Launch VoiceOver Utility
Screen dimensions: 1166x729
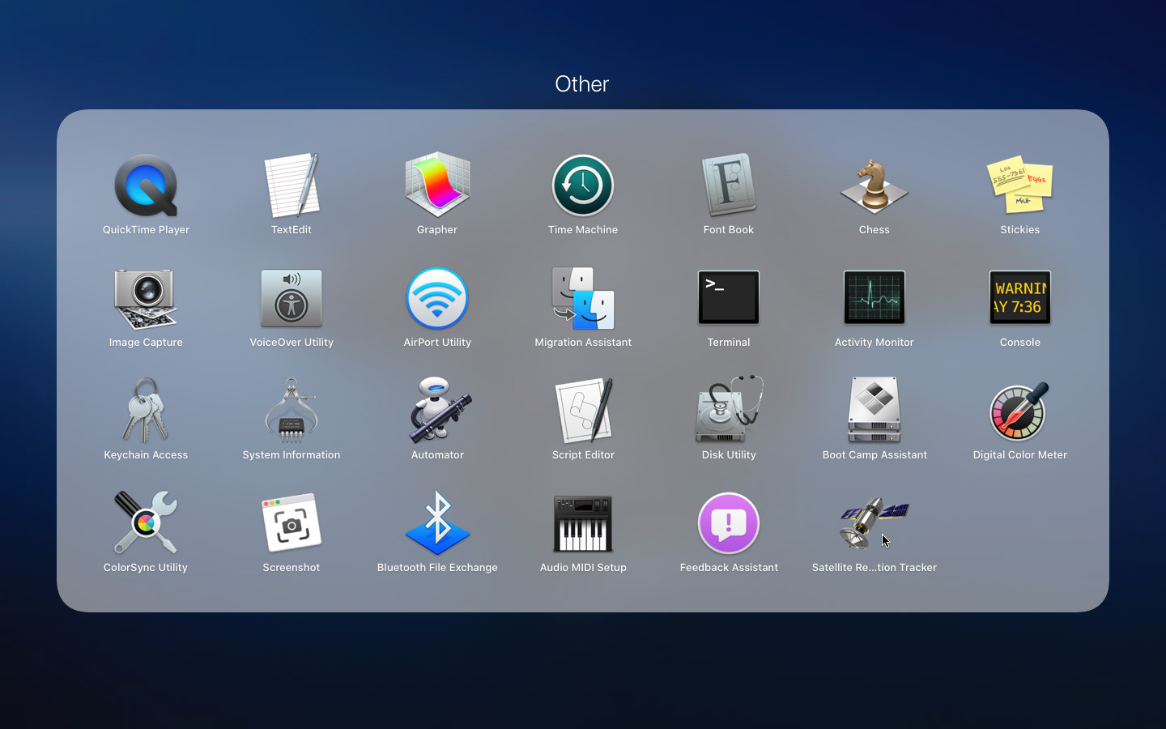[291, 299]
